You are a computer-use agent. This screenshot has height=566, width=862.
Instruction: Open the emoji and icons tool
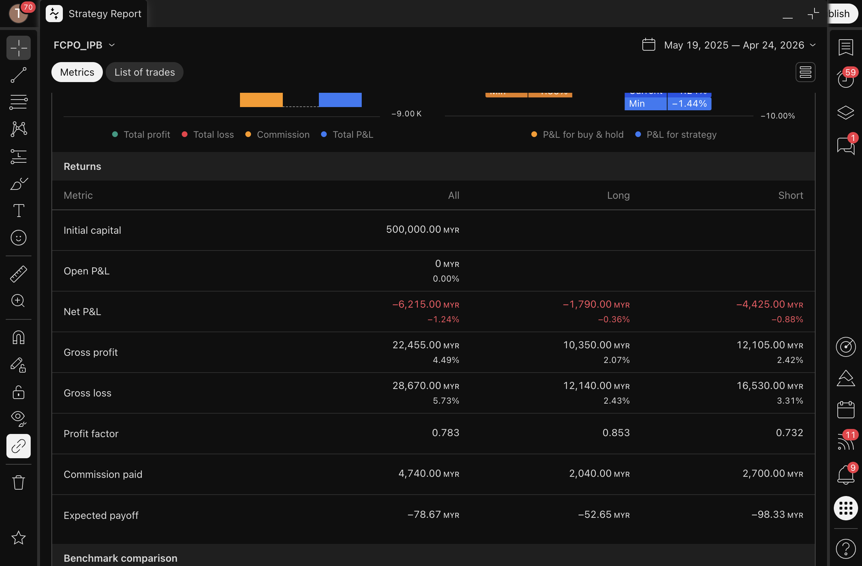[x=18, y=238]
